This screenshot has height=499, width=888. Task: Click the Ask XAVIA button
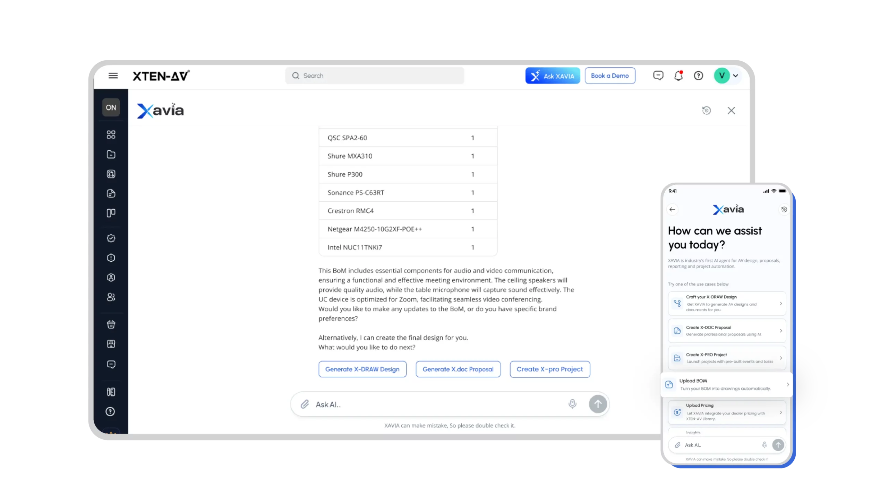[552, 76]
